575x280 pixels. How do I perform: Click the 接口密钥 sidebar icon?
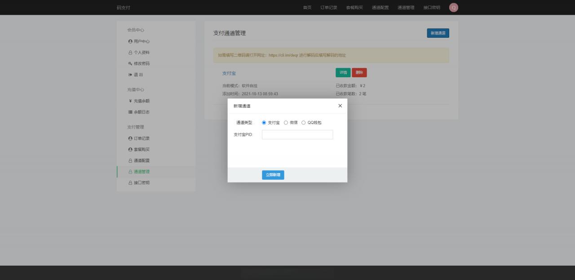[x=130, y=183]
